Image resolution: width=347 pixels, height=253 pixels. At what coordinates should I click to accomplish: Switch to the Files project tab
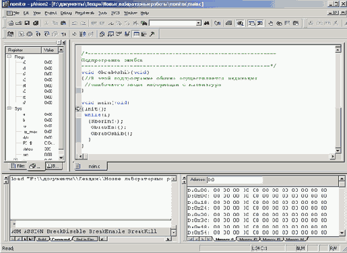click(x=18, y=166)
